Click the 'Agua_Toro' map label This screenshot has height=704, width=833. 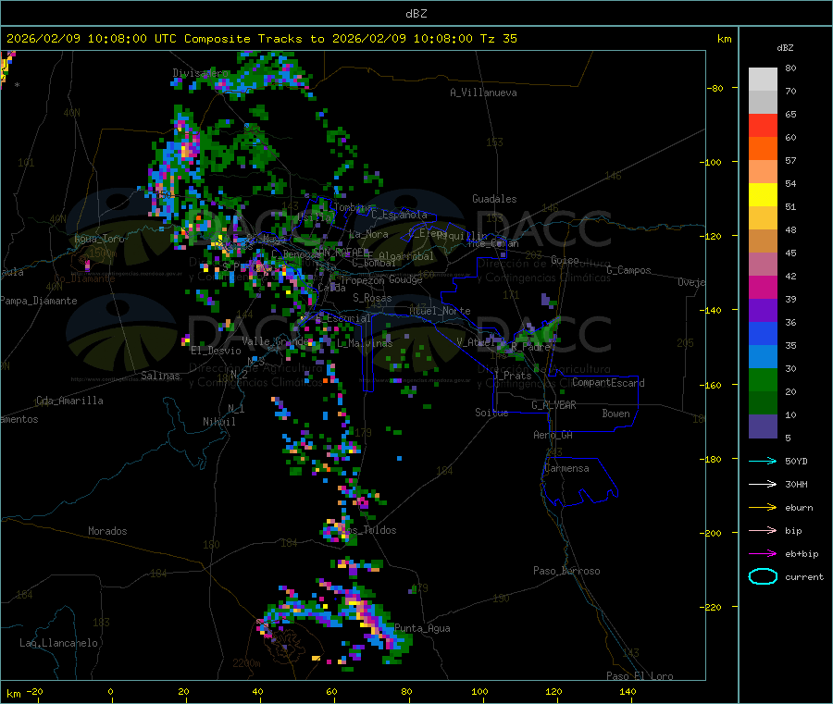[99, 239]
